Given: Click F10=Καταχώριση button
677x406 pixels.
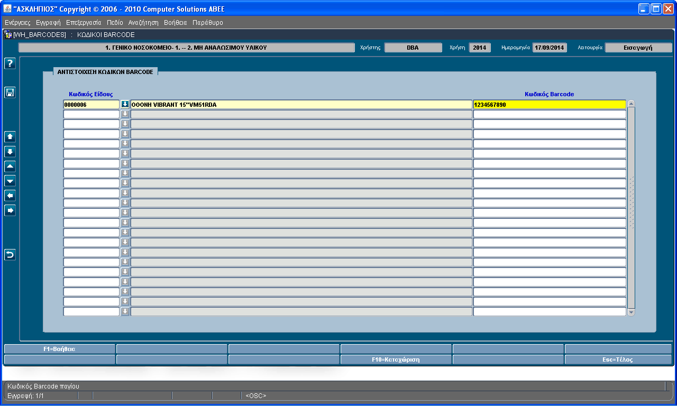Looking at the screenshot, I should [x=396, y=359].
